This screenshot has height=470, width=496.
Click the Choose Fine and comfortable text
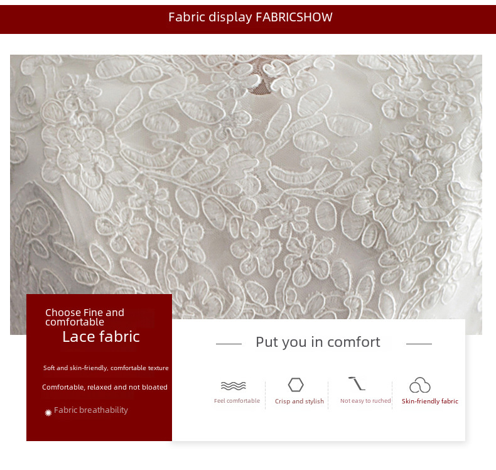coord(85,317)
